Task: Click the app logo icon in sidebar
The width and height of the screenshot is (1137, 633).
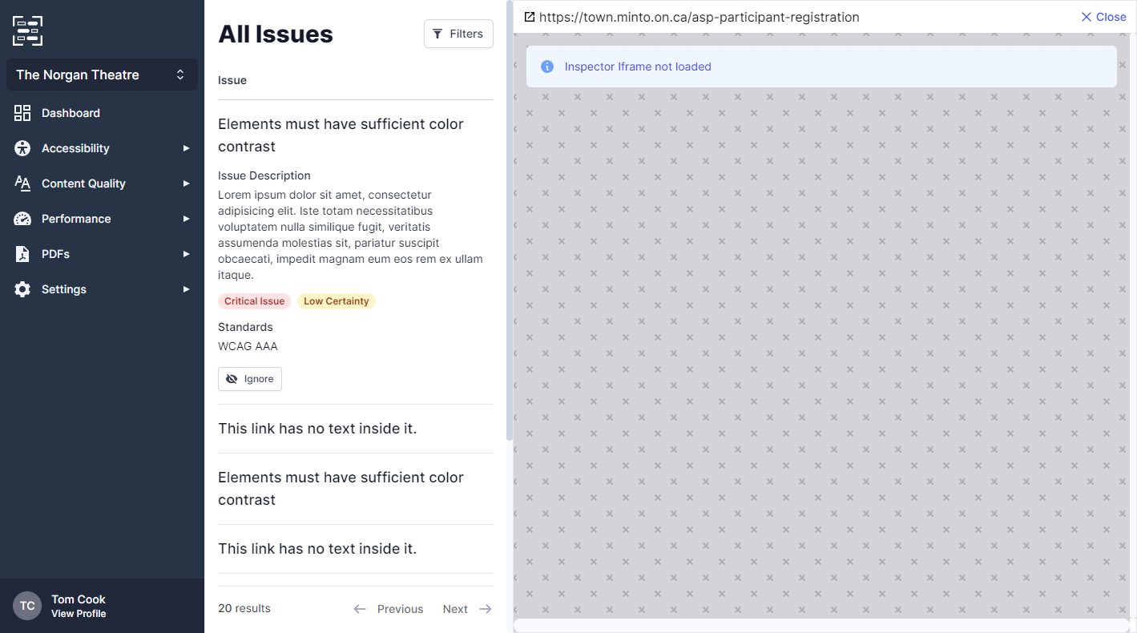Action: tap(27, 30)
